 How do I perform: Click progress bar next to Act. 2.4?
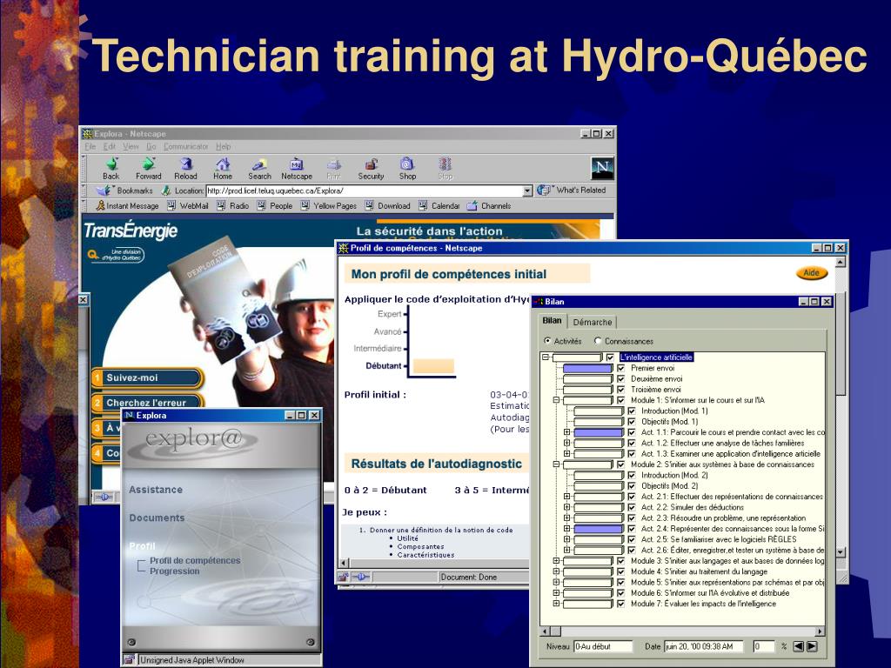[599, 529]
